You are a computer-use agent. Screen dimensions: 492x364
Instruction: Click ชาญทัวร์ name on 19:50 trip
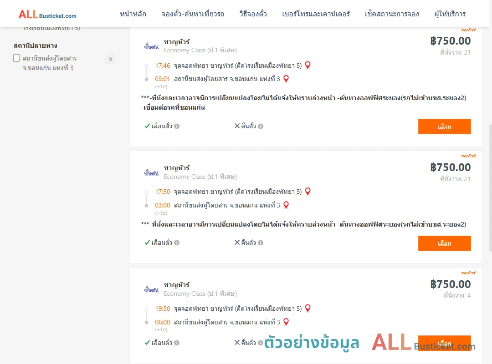pos(177,285)
